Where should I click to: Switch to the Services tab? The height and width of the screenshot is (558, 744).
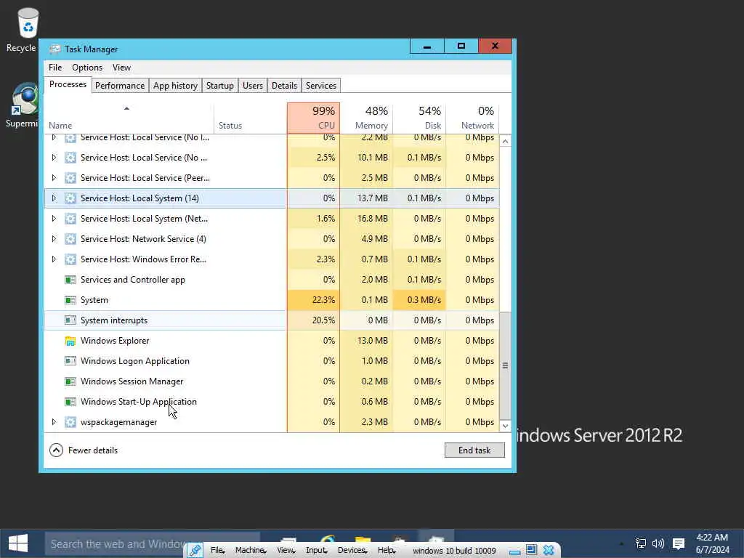coord(320,86)
